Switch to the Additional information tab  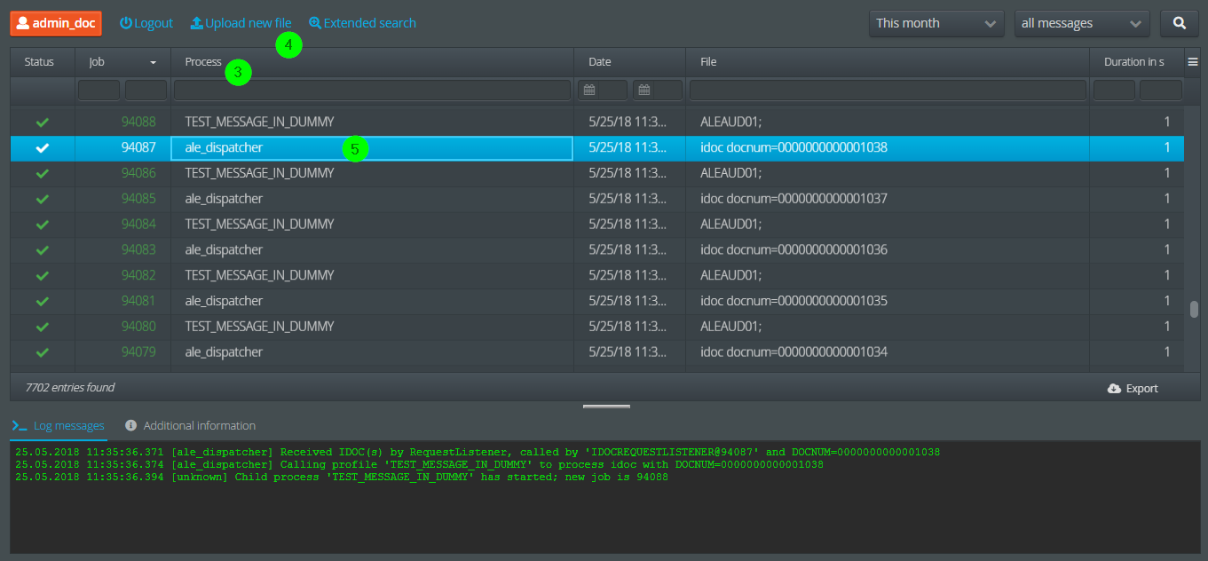pyautogui.click(x=191, y=426)
